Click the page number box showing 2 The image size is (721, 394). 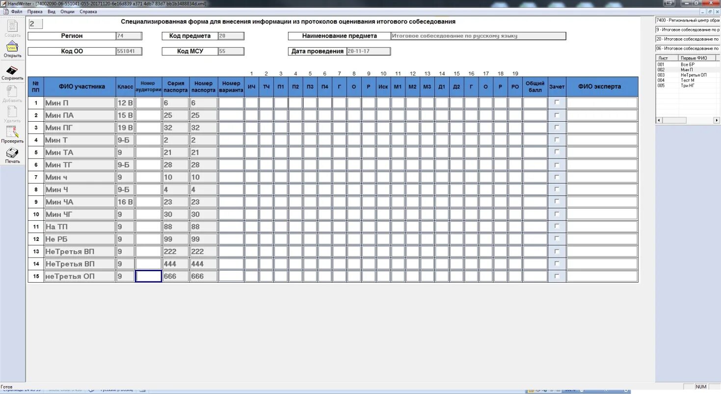(x=35, y=24)
